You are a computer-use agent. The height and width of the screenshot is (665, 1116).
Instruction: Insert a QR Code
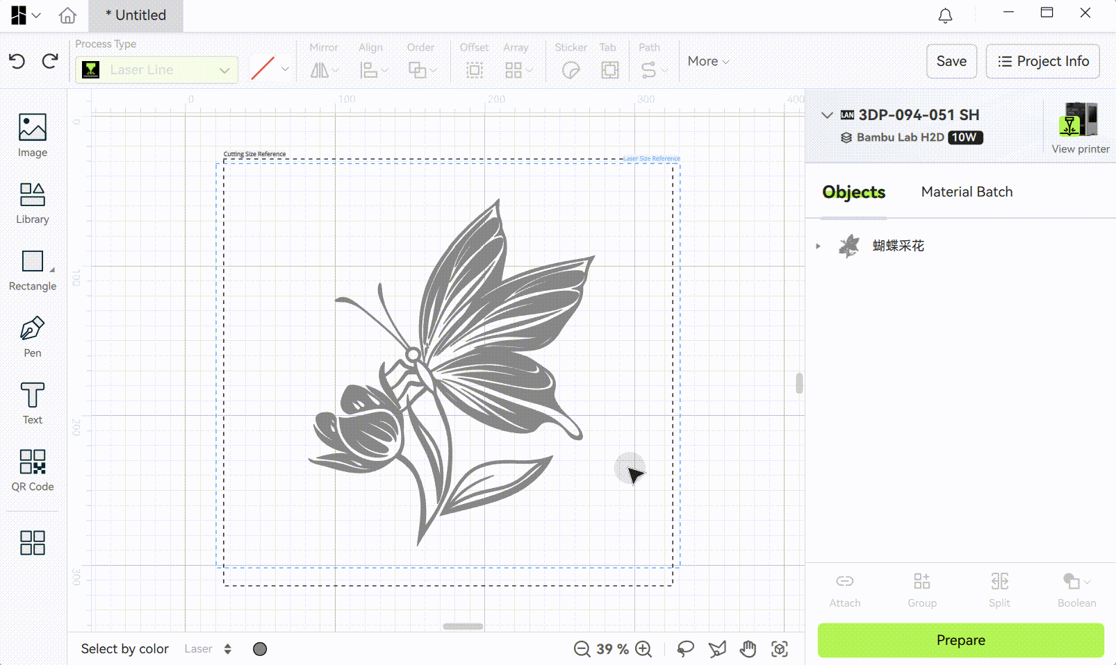(33, 470)
